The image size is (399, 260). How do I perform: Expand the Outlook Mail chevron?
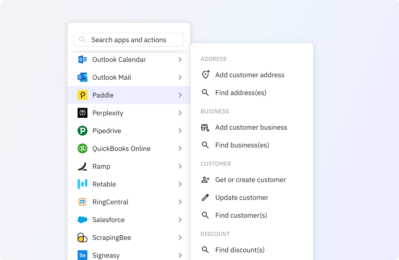180,77
